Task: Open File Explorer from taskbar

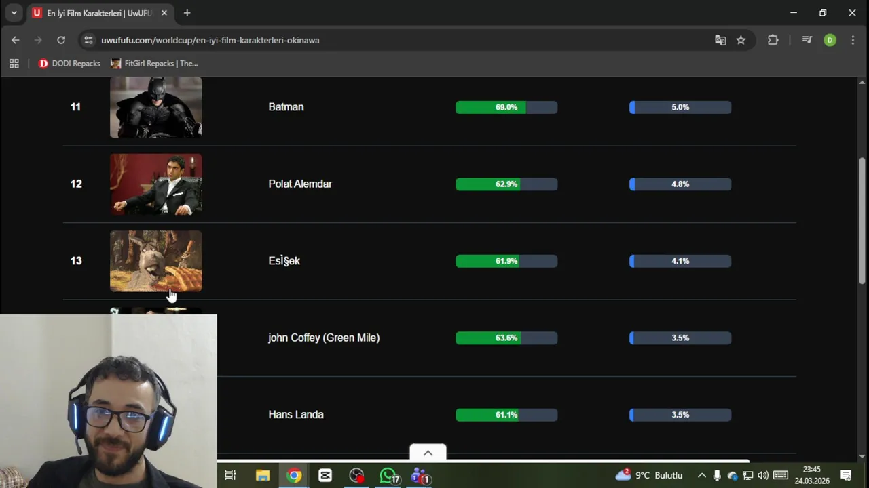Action: 263,475
